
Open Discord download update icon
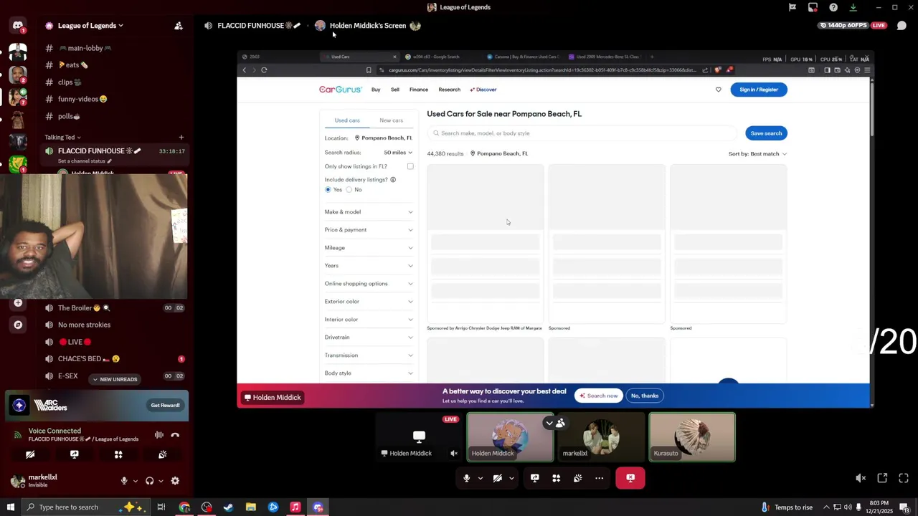pyautogui.click(x=853, y=7)
